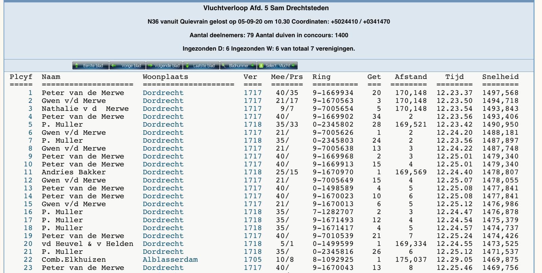
Task: Advance using Volgende blad button
Action: pyautogui.click(x=164, y=66)
